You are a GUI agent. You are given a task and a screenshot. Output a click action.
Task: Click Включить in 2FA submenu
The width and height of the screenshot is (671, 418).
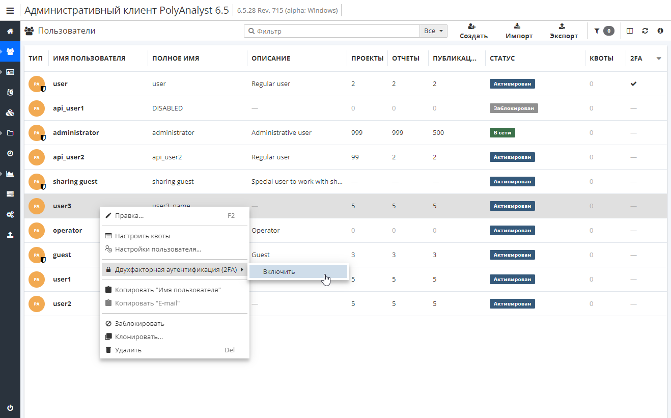[298, 272]
